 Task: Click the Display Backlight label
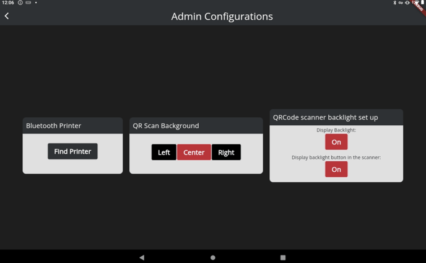coord(336,130)
